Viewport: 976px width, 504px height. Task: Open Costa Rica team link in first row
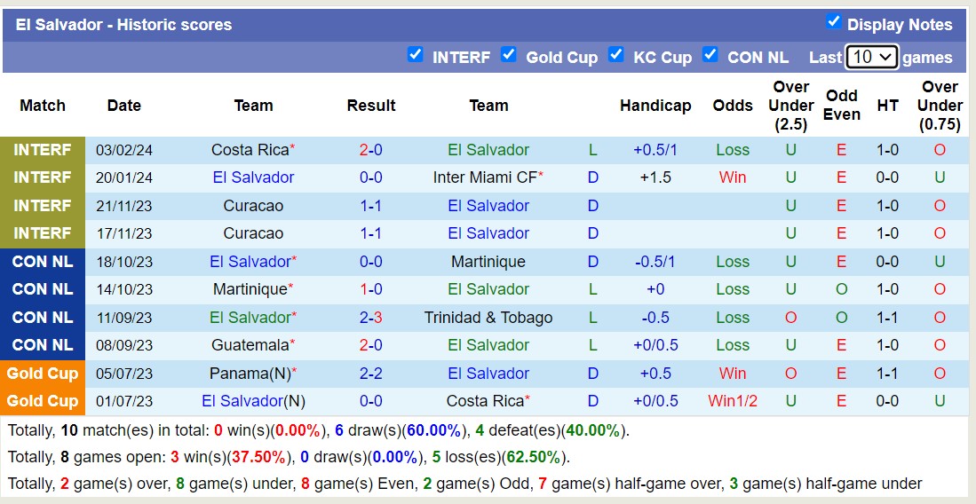tap(250, 150)
